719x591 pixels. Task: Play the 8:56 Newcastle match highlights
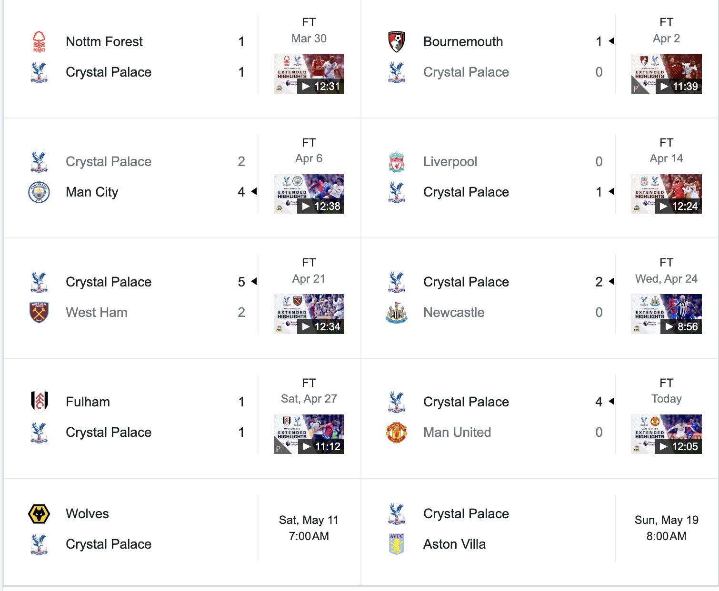point(667,314)
